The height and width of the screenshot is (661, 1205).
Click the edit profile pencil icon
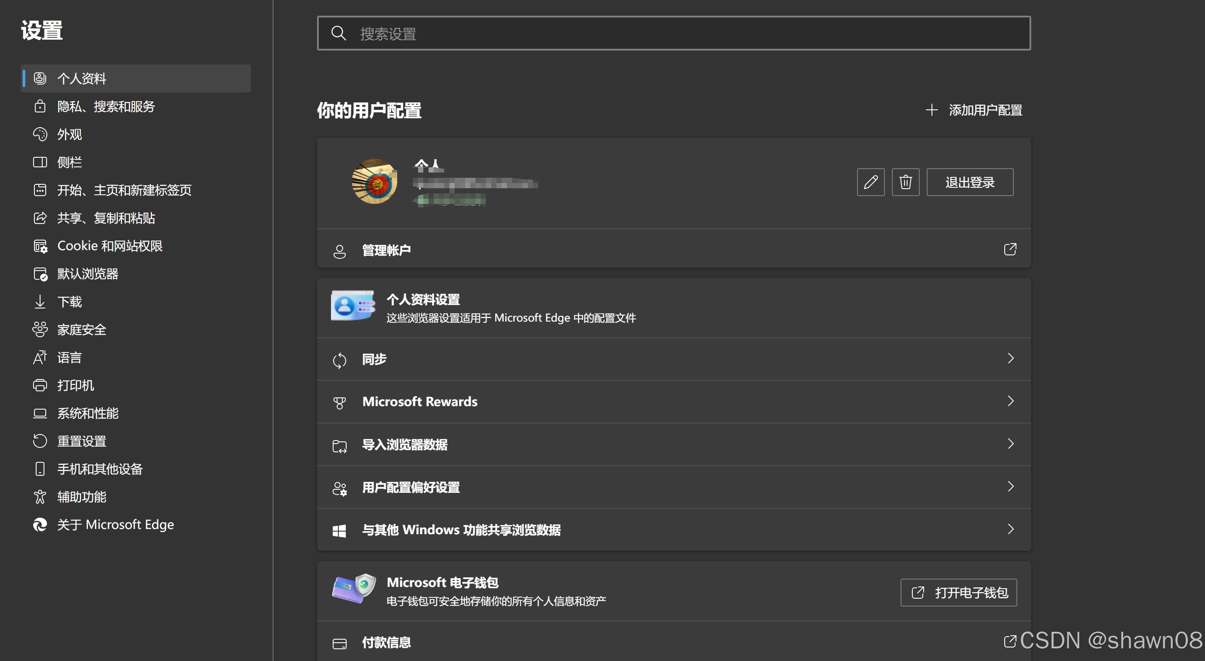871,182
